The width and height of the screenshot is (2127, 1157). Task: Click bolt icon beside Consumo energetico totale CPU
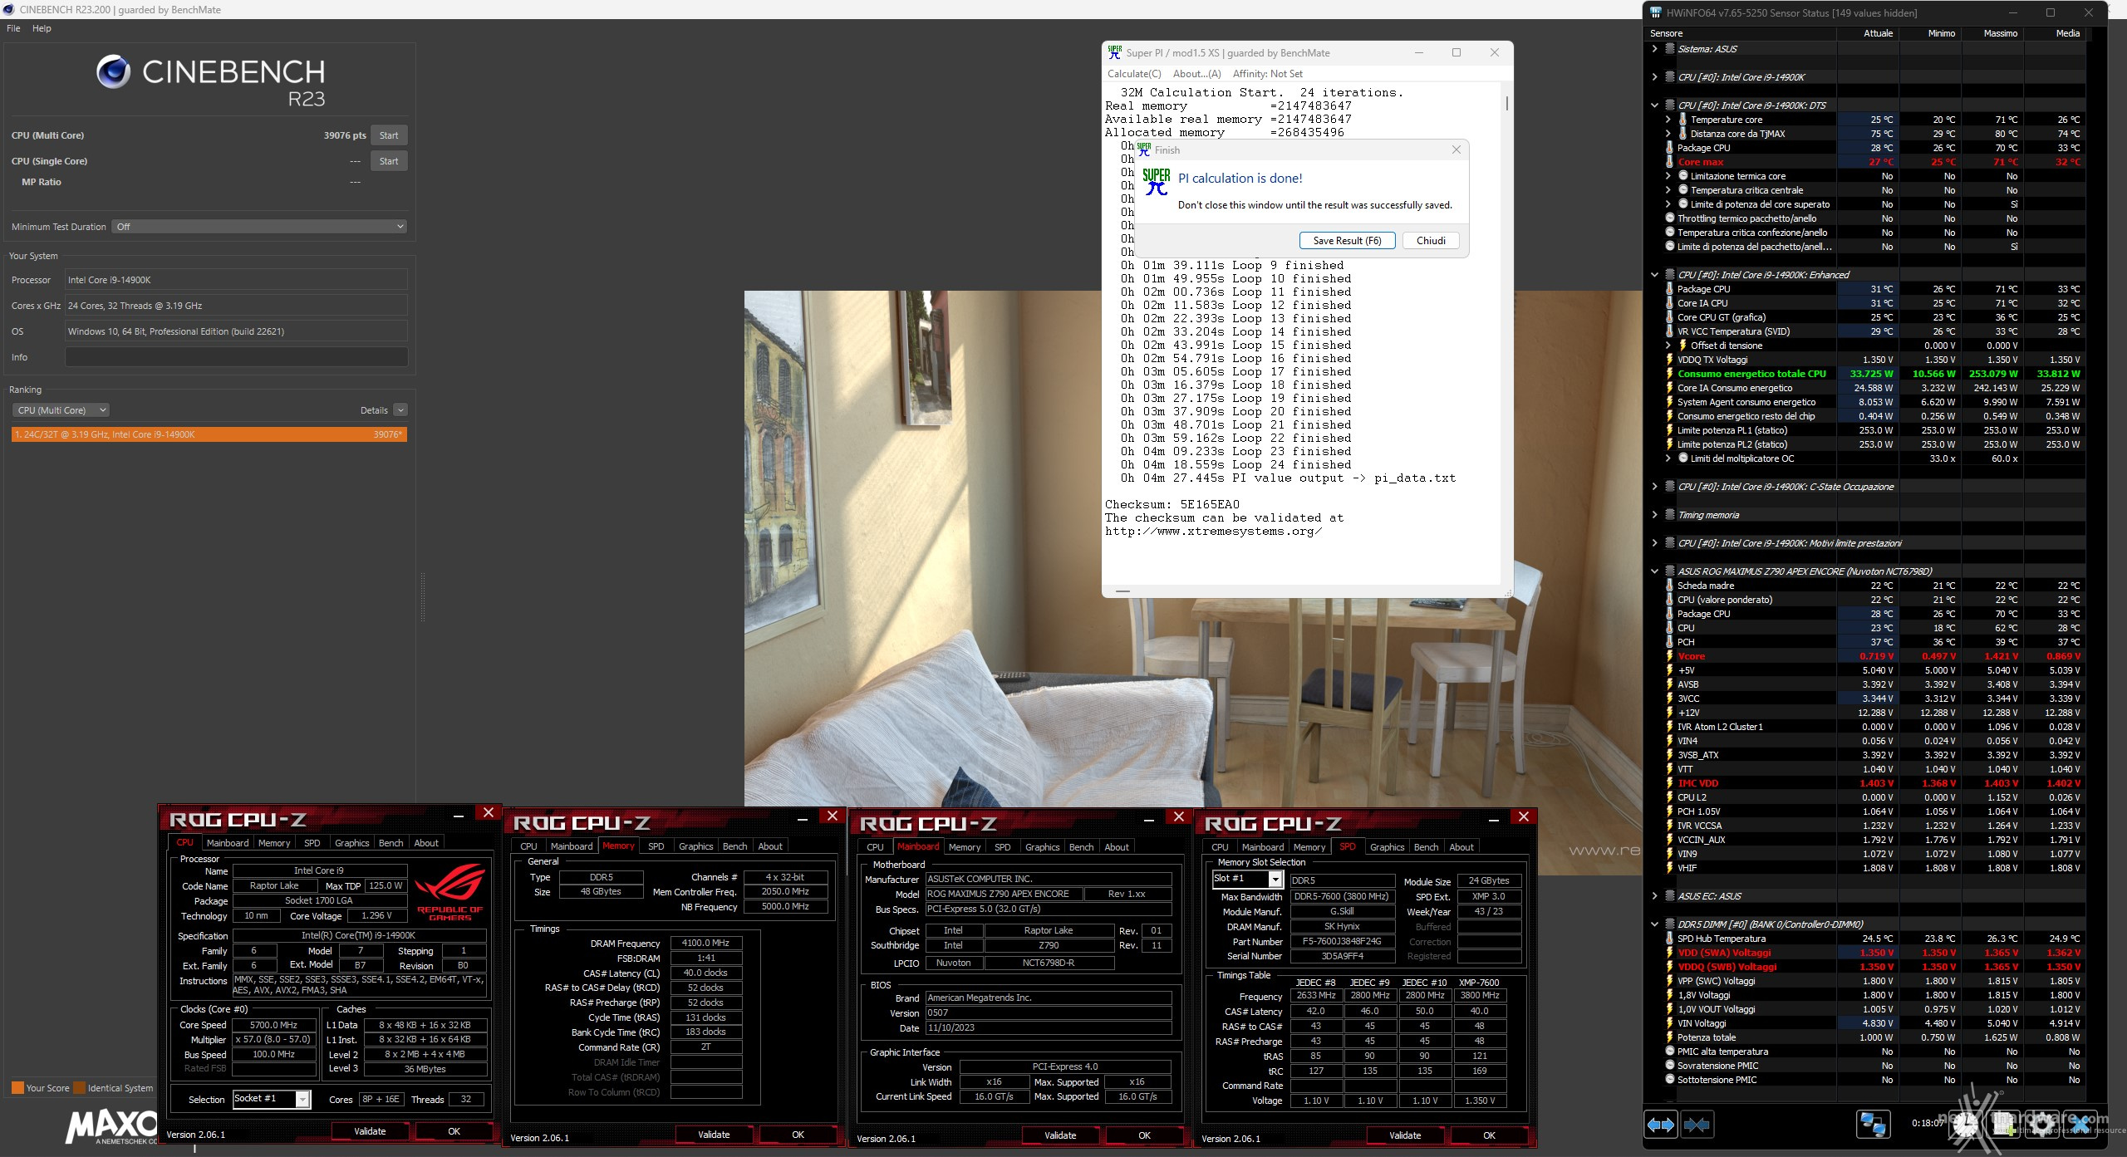coord(1669,374)
